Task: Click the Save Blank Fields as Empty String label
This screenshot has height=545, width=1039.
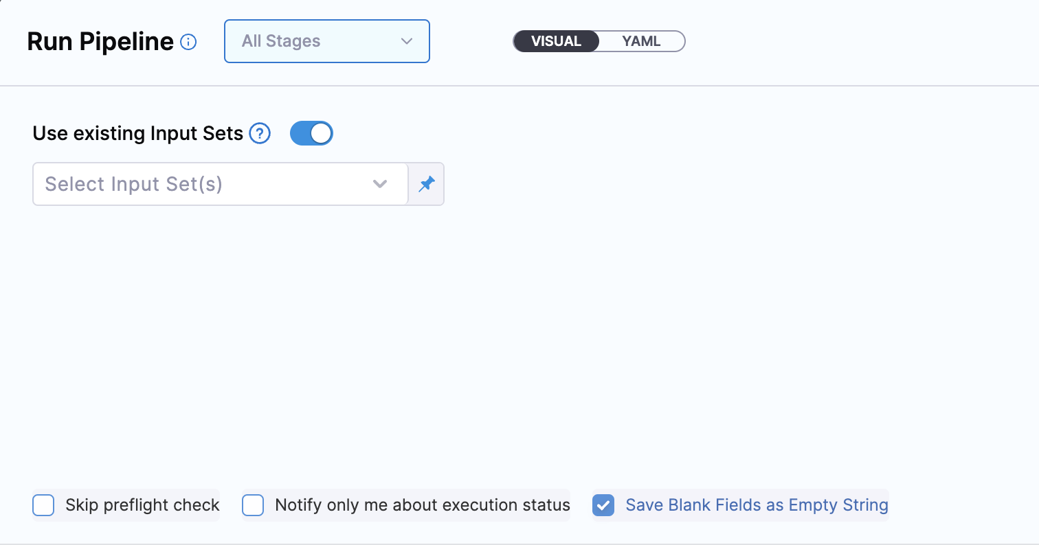Action: (757, 505)
